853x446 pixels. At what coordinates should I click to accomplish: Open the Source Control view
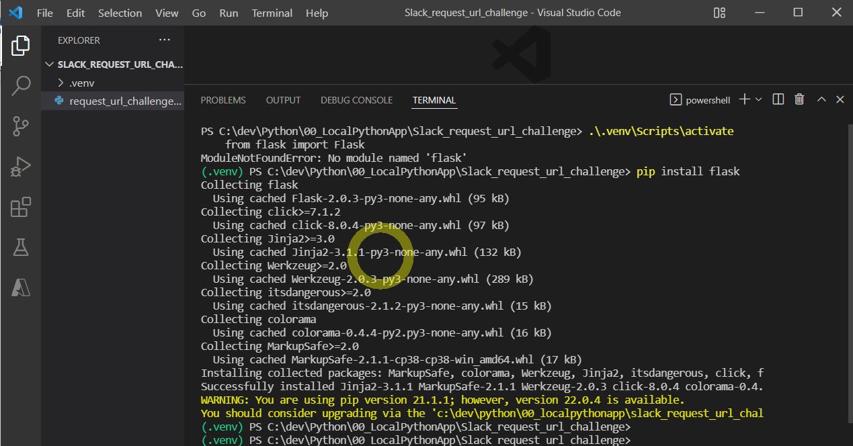coord(21,126)
